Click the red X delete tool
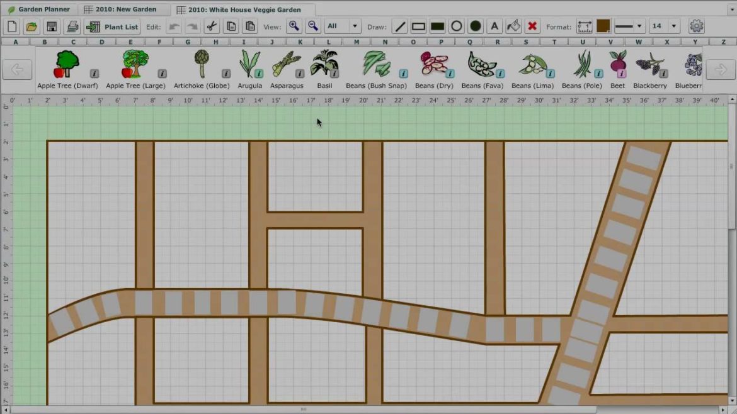Image resolution: width=737 pixels, height=414 pixels. [x=532, y=26]
